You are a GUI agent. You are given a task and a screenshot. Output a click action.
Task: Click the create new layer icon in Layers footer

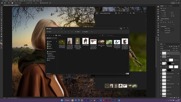coord(176,98)
